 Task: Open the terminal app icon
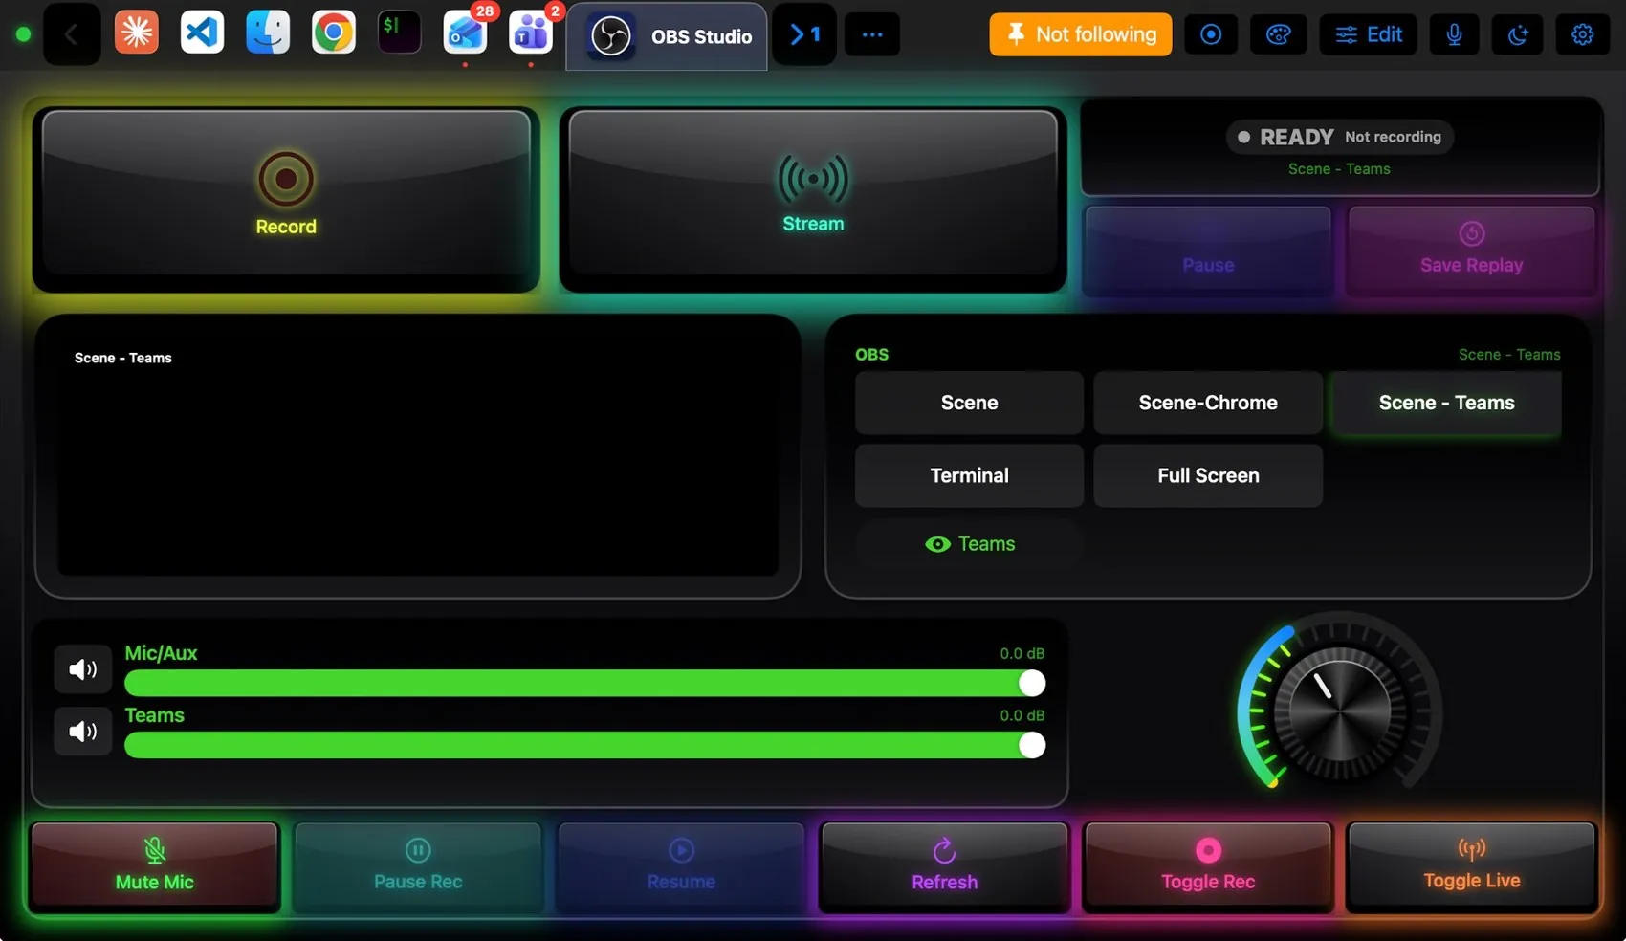[399, 33]
